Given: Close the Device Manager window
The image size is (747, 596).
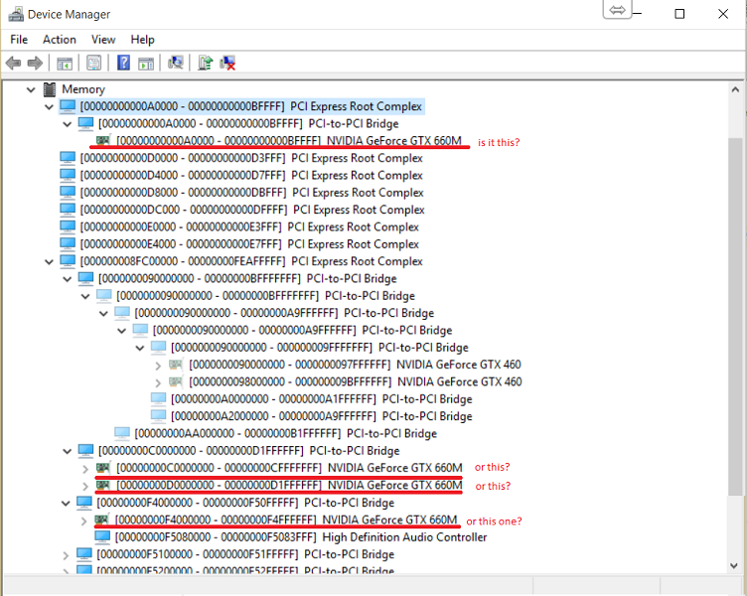Looking at the screenshot, I should pos(723,14).
